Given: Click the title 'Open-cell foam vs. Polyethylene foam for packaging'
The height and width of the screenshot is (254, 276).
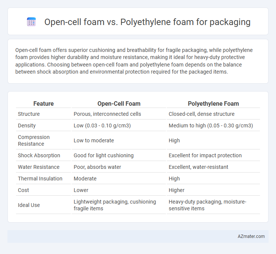Looking at the screenshot, I should coord(147,22).
